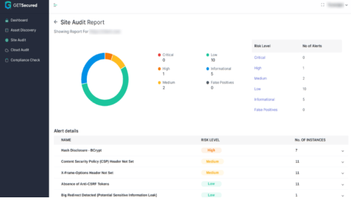This screenshot has height=202, width=351.
Task: Expand the X-Frame-Options Header Not Set row
Action: pos(343,173)
